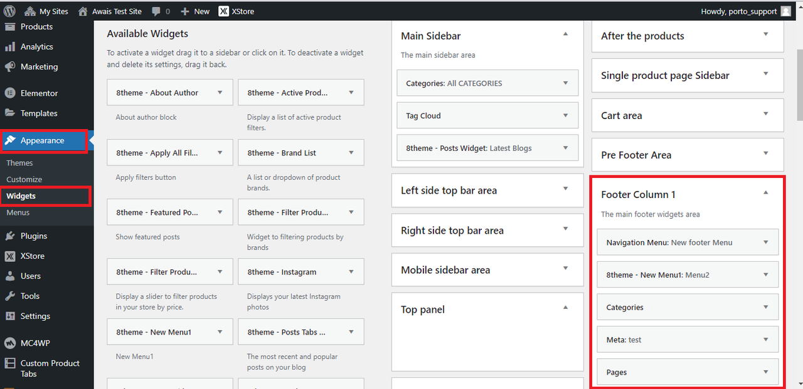
Task: Expand Single product page Sidebar
Action: tap(765, 73)
